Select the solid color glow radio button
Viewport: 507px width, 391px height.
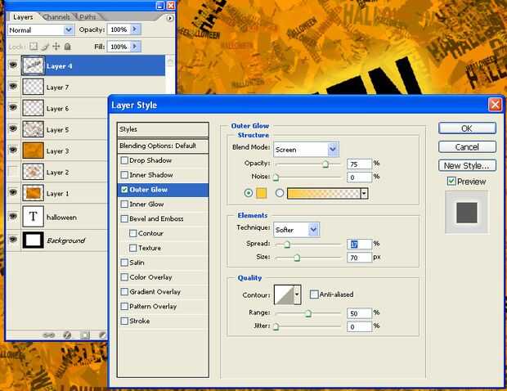249,193
